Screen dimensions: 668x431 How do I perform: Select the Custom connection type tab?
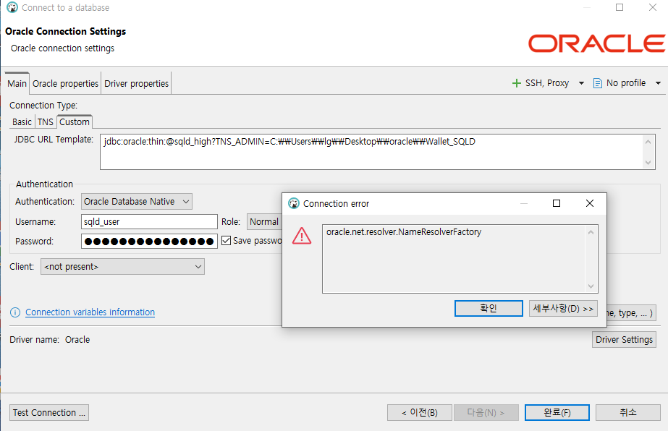75,121
